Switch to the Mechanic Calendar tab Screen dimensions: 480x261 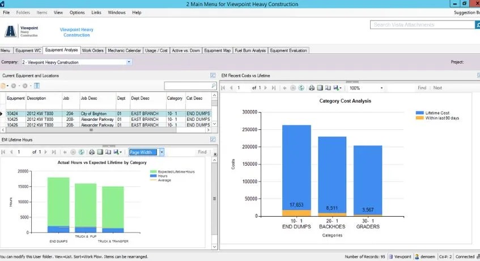coord(124,50)
